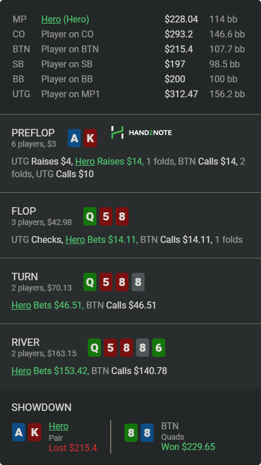This screenshot has height=465, width=261.
Task: Click the Hero link in the turn action
Action: 21,305
